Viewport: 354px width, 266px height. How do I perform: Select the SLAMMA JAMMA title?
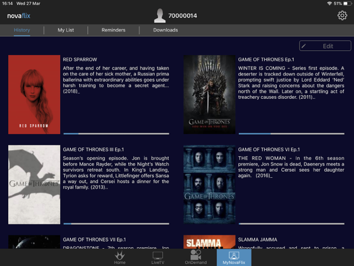(x=258, y=240)
